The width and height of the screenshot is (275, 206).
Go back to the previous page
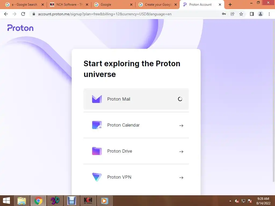(6, 14)
